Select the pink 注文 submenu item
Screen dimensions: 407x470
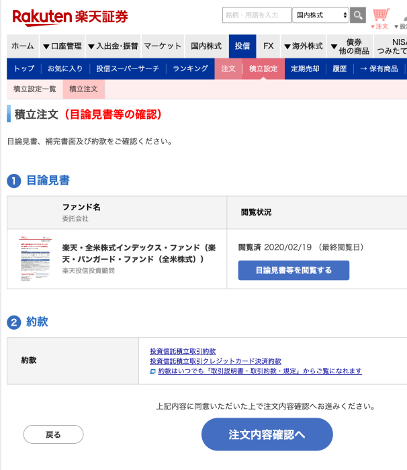tap(228, 68)
